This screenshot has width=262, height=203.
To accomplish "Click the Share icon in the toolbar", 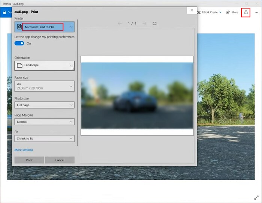I will (228, 12).
